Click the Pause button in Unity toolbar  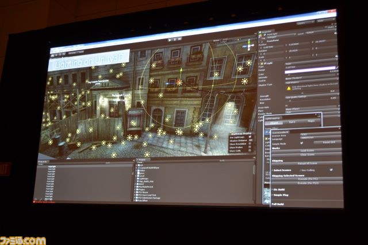pos(175,40)
